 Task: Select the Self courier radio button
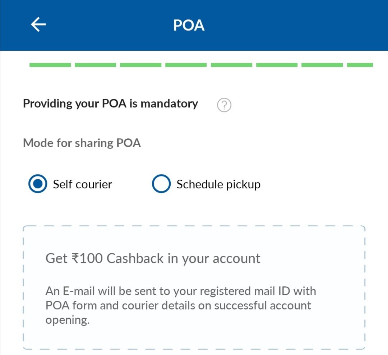[38, 184]
